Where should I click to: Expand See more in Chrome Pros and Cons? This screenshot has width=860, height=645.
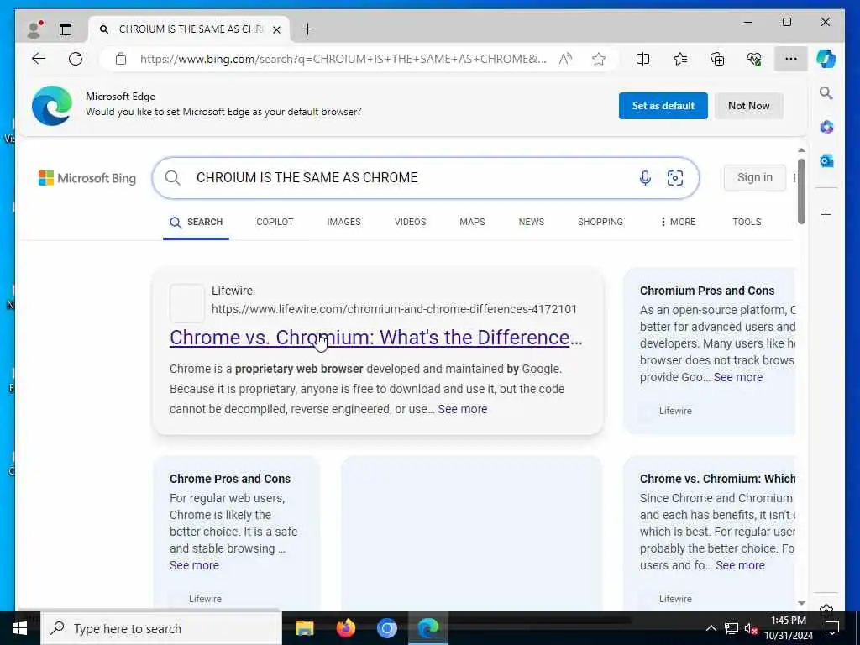tap(194, 565)
